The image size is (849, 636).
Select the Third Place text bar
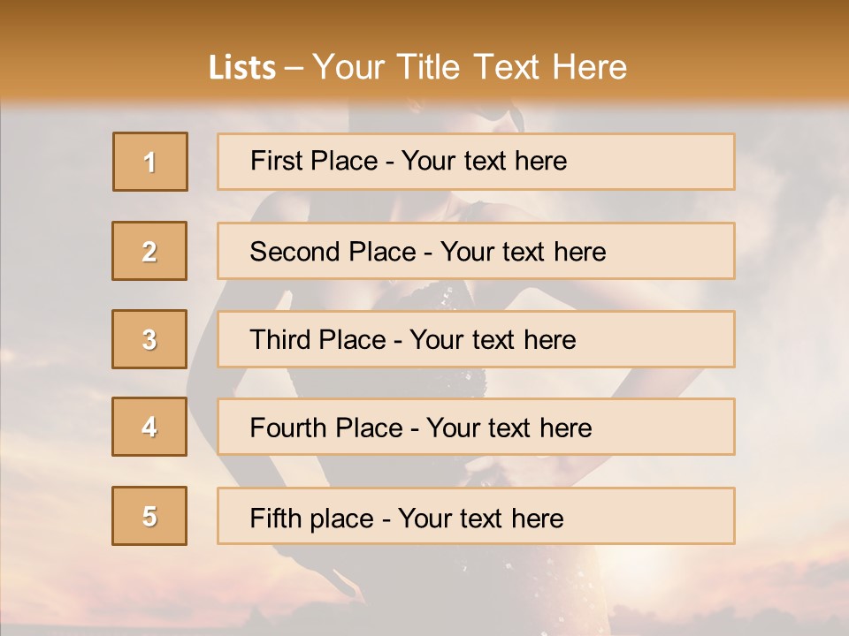point(476,339)
